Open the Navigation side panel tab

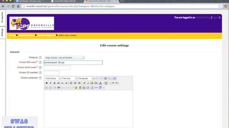(x=3, y=17)
